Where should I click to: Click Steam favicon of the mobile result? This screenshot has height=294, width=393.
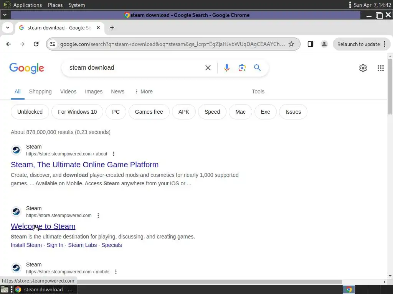coord(16,268)
